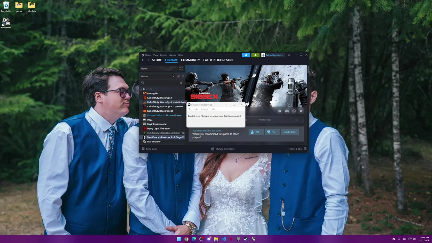432x243 pixels.
Task: Open the Games menu in Steam
Action: [172, 55]
